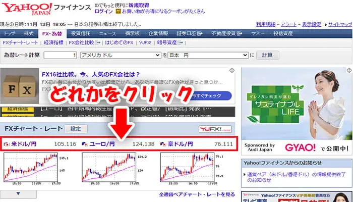Open the target currency dropdown 日本 円
Viewport: 353px width, 202px height.
208,55
